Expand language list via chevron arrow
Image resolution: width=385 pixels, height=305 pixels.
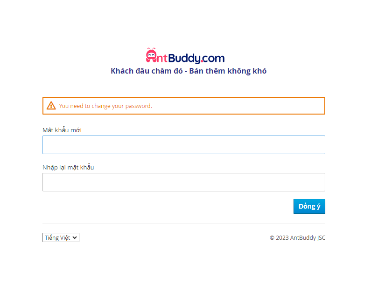(75, 237)
